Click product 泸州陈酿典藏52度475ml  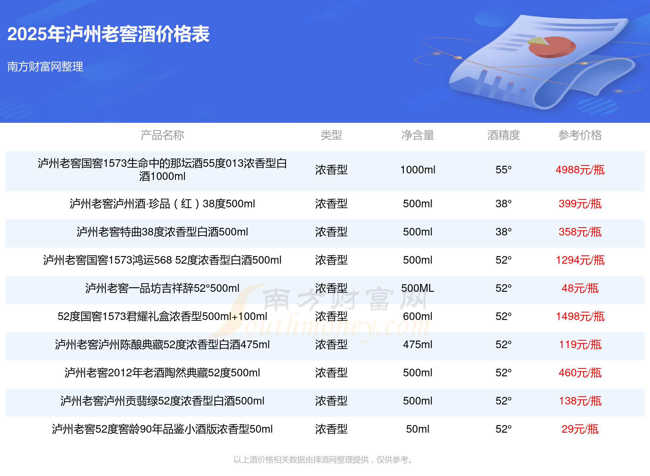click(x=162, y=345)
